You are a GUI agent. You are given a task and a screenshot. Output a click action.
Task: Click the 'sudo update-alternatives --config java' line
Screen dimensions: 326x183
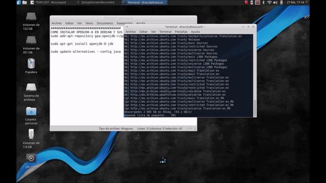(x=86, y=52)
